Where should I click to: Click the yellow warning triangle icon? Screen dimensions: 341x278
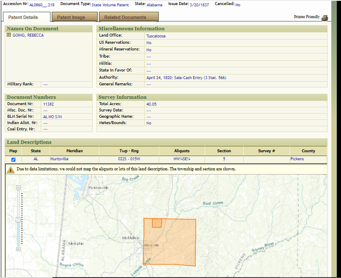pyautogui.click(x=11, y=169)
